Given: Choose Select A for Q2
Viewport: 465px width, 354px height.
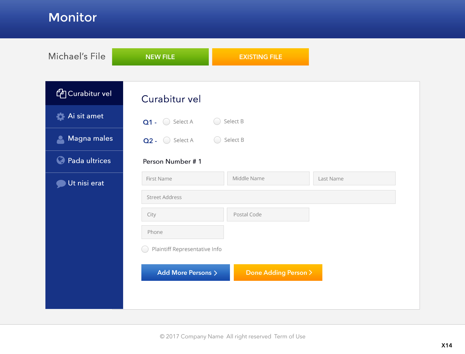Looking at the screenshot, I should (167, 140).
